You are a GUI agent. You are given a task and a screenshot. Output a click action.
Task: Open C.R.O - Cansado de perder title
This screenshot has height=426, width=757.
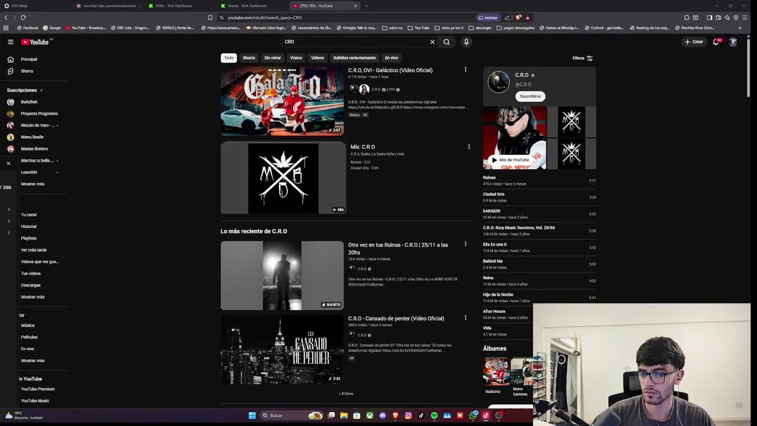[x=396, y=318]
